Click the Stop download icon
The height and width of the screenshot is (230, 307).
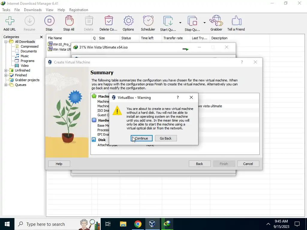(x=49, y=21)
